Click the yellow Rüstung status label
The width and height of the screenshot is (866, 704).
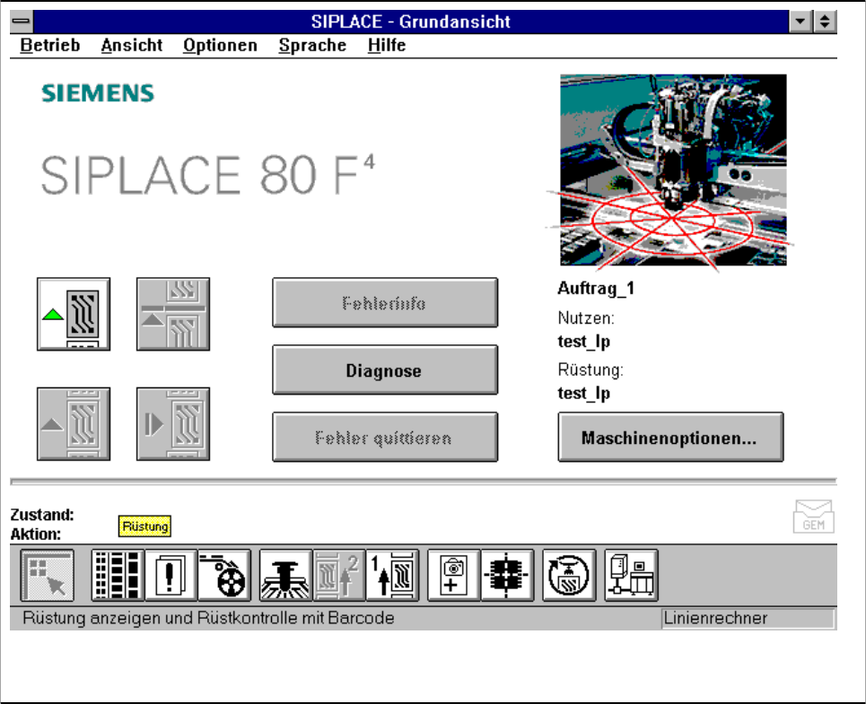coord(144,526)
